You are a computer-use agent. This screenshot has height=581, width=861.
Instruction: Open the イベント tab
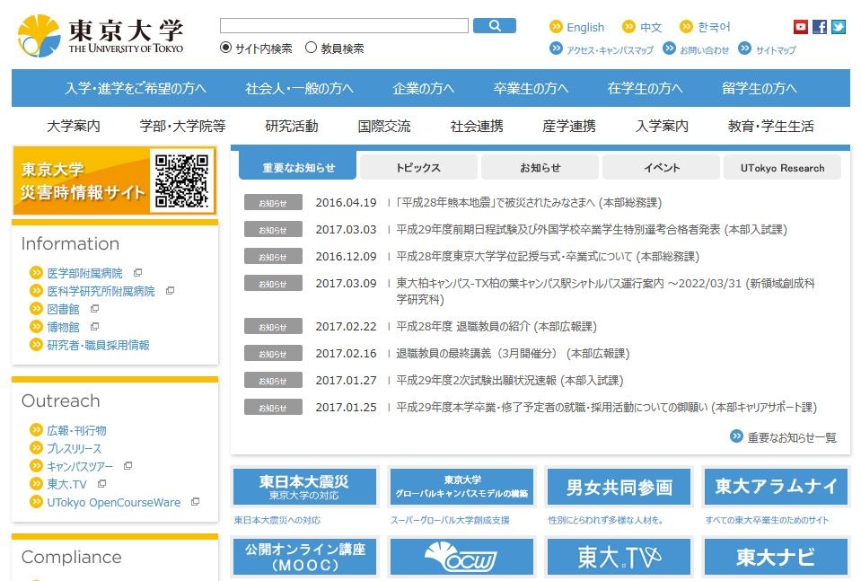[x=659, y=167]
